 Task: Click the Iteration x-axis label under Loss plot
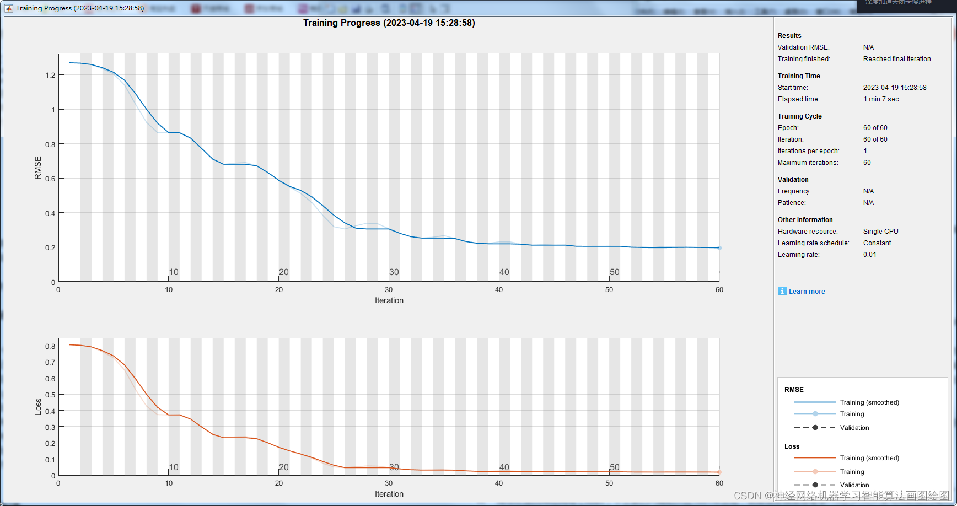(x=389, y=494)
